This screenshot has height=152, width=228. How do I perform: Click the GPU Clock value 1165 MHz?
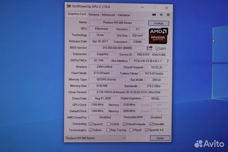[x=97, y=105]
